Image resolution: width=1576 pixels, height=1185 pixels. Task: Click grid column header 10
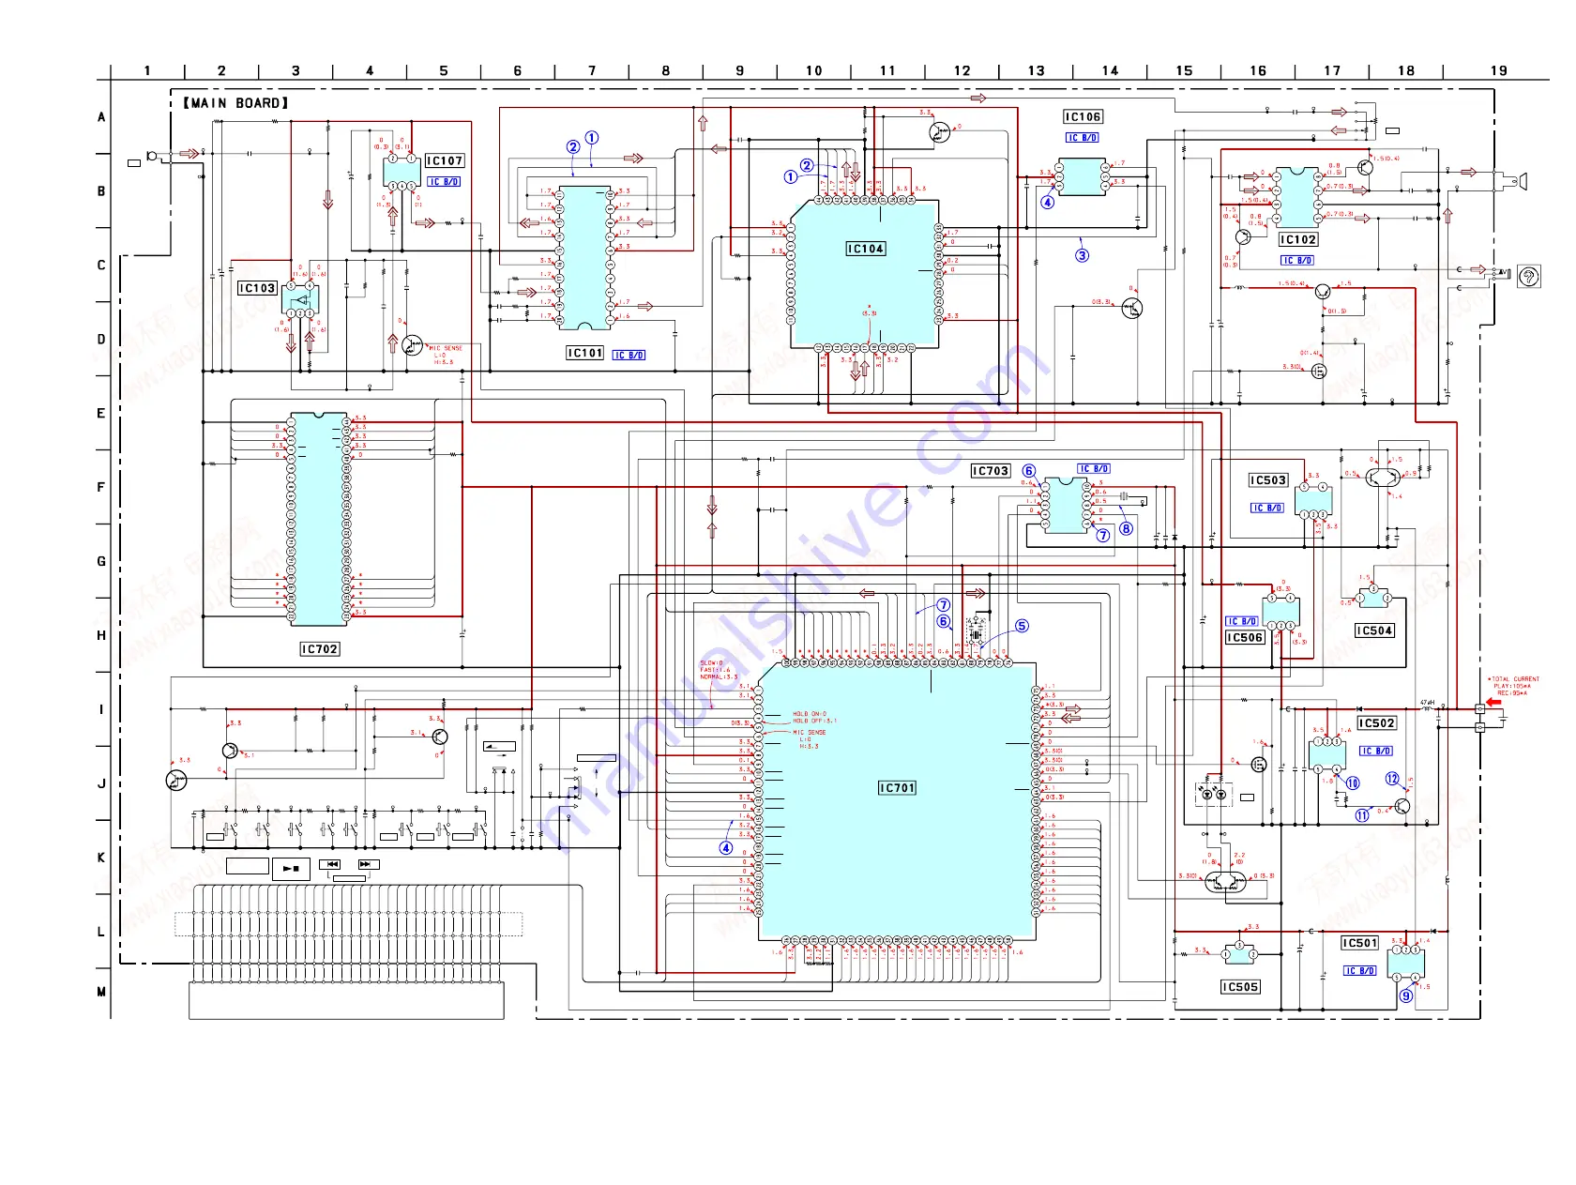click(x=814, y=71)
